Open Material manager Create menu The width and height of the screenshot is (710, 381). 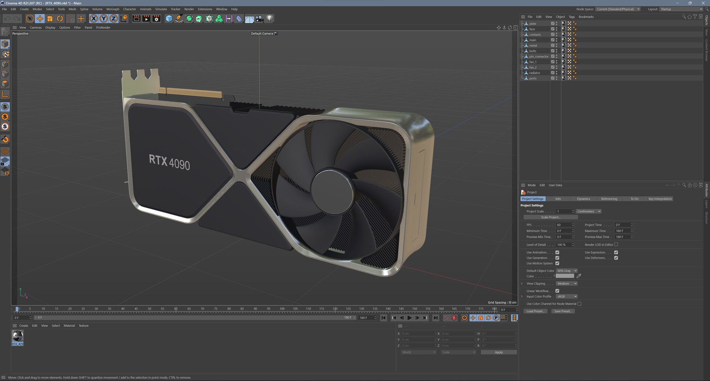coord(24,326)
